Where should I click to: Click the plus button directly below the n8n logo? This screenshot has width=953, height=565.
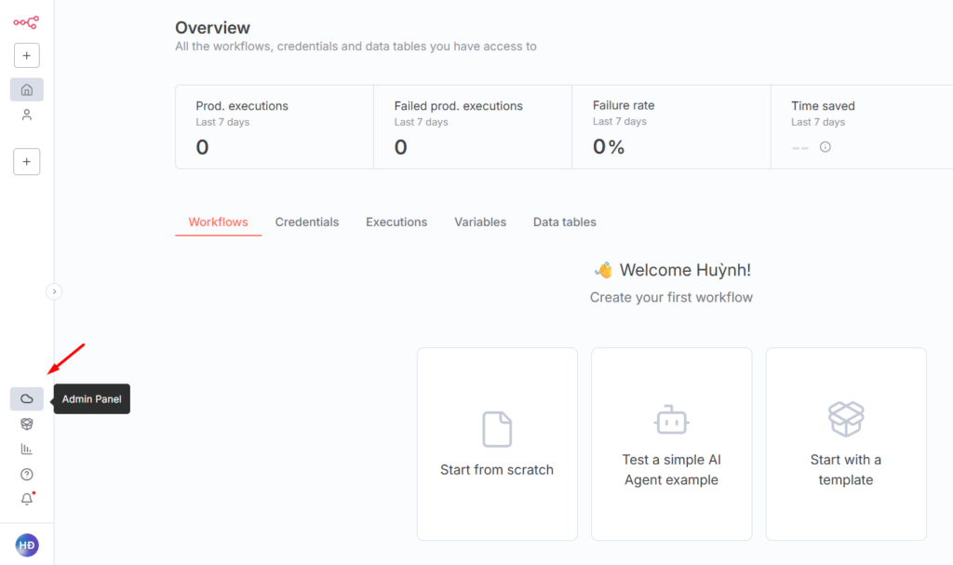[26, 56]
